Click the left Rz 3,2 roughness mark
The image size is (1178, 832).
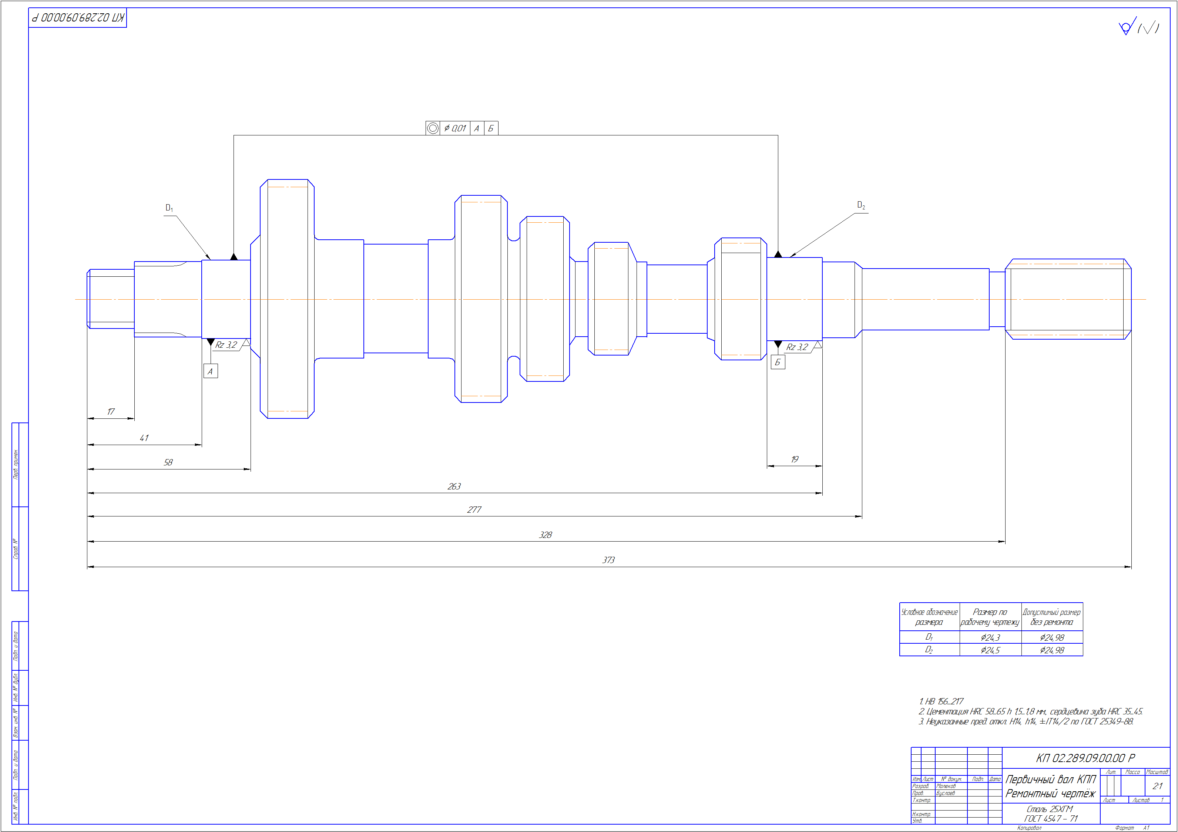226,345
